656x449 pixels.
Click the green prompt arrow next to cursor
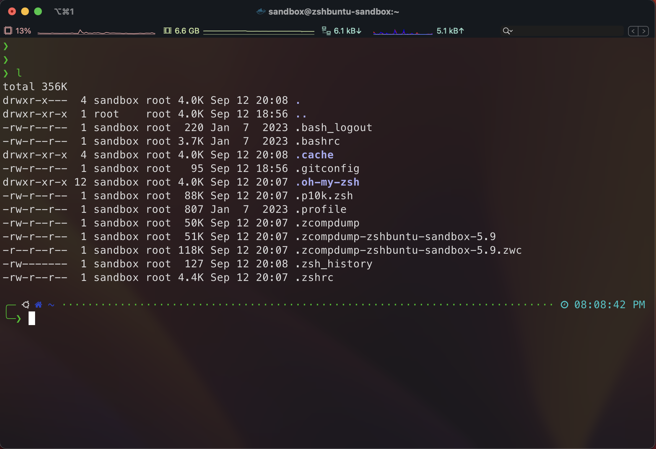point(19,319)
